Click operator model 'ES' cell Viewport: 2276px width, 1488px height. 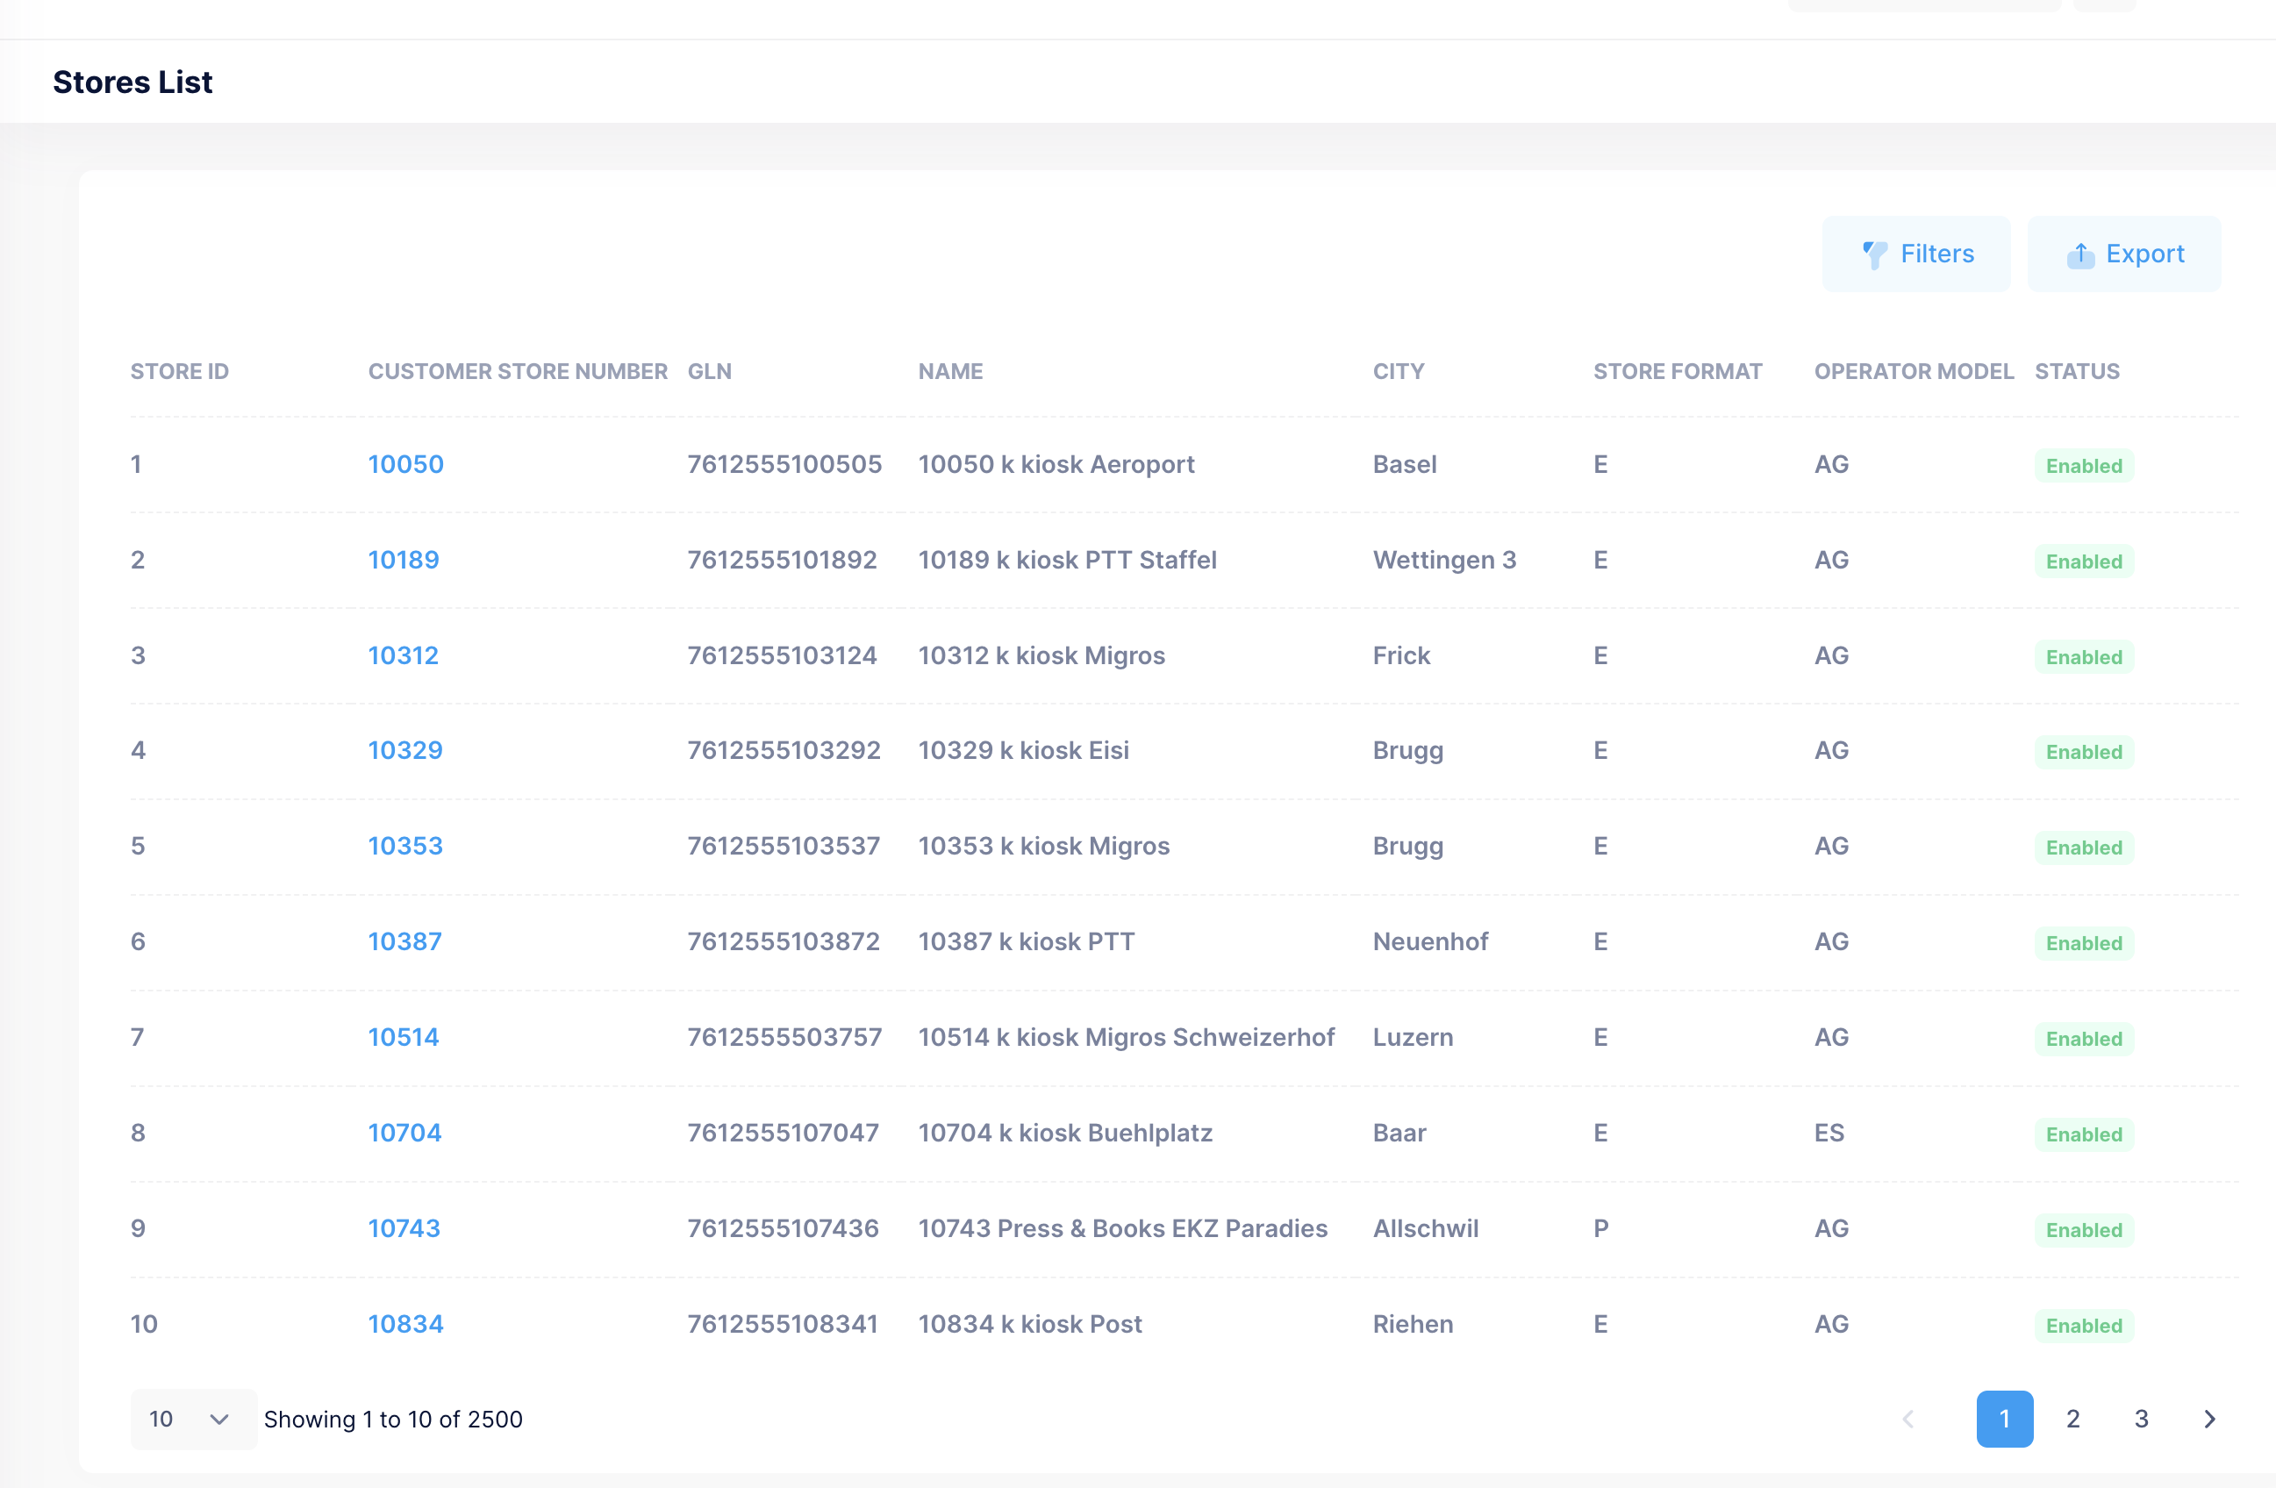tap(1829, 1134)
